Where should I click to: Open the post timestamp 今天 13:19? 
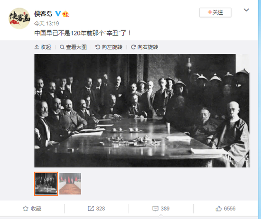47,23
